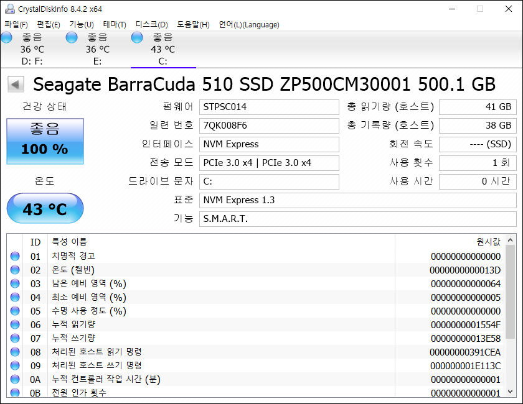This screenshot has width=523, height=404.
Task: Click the firmware field STPSC014
Action: tap(269, 108)
